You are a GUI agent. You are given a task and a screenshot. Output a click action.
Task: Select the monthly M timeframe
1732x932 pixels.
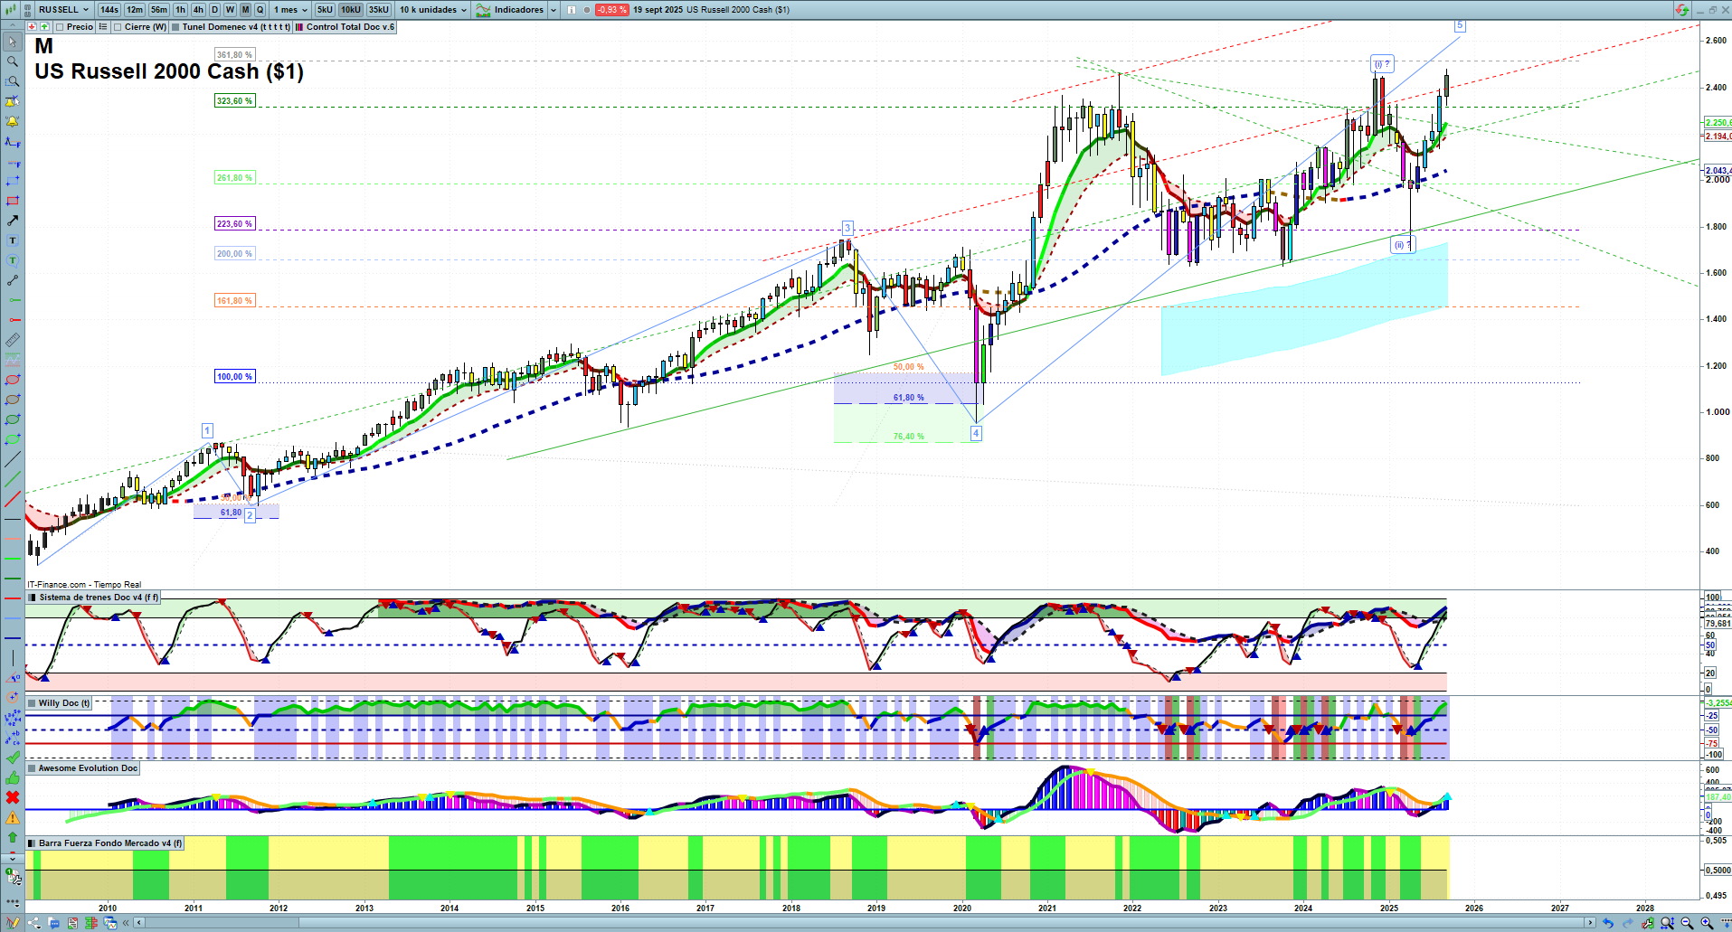click(245, 10)
